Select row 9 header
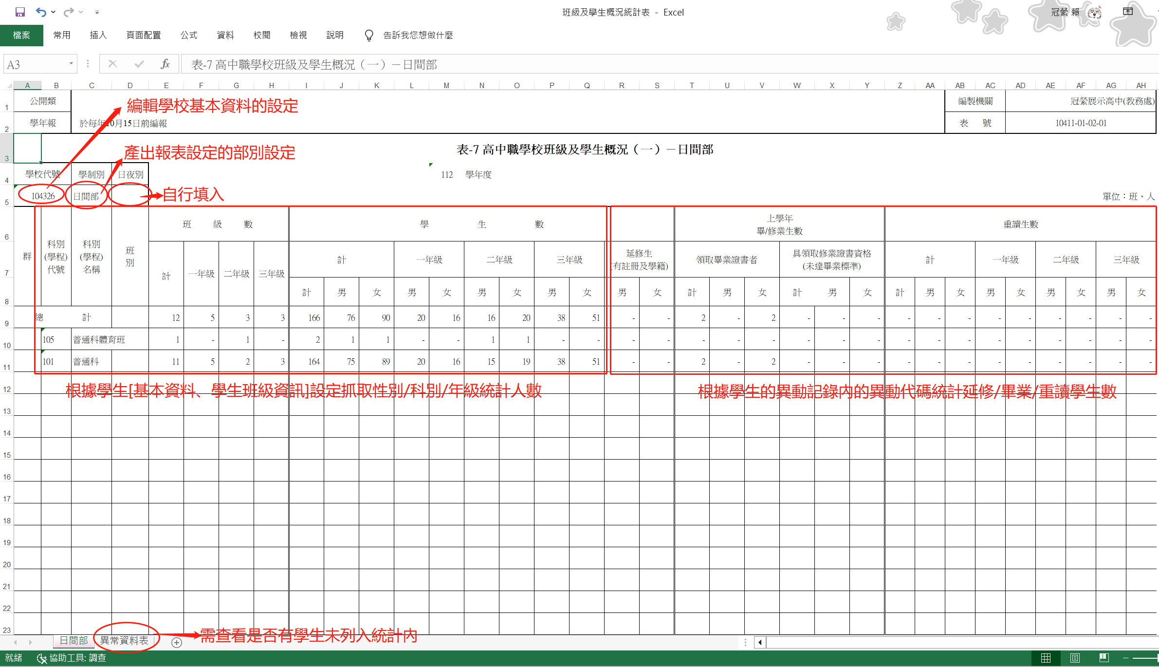1159x667 pixels. pyautogui.click(x=7, y=317)
